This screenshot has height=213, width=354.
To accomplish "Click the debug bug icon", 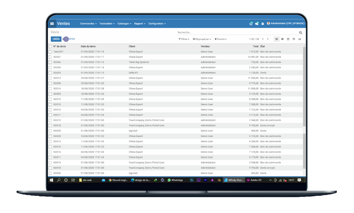I will [263, 24].
